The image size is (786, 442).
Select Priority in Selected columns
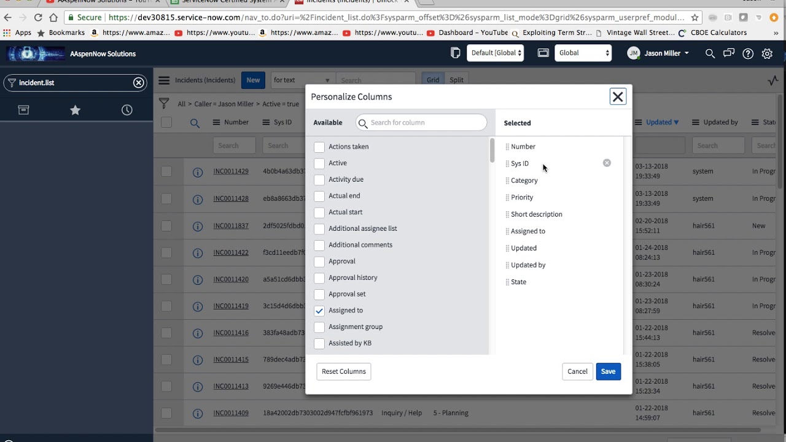coord(522,198)
